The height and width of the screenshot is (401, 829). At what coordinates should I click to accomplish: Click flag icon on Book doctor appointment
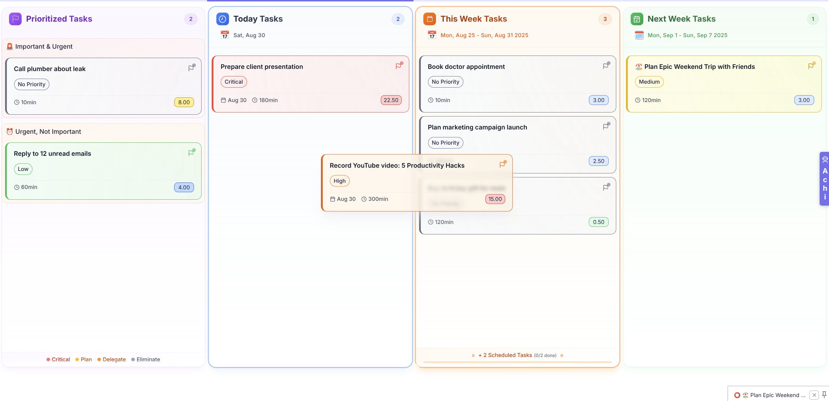(x=606, y=66)
